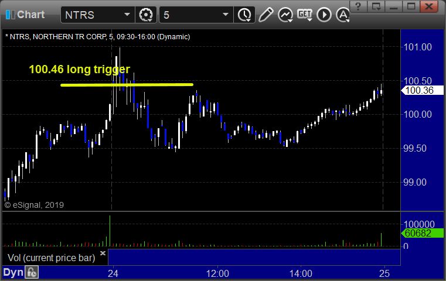Click the 12:00 time axis label

point(217,273)
